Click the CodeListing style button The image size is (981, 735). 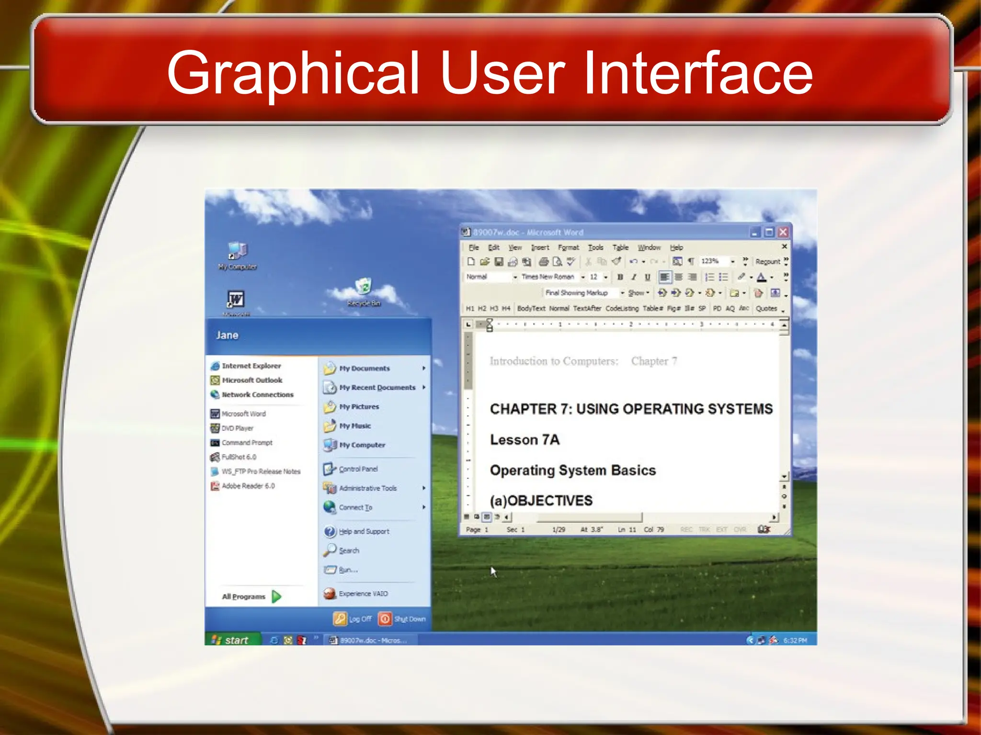coord(622,309)
